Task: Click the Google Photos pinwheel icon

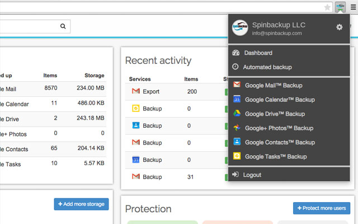Action: coord(237,128)
